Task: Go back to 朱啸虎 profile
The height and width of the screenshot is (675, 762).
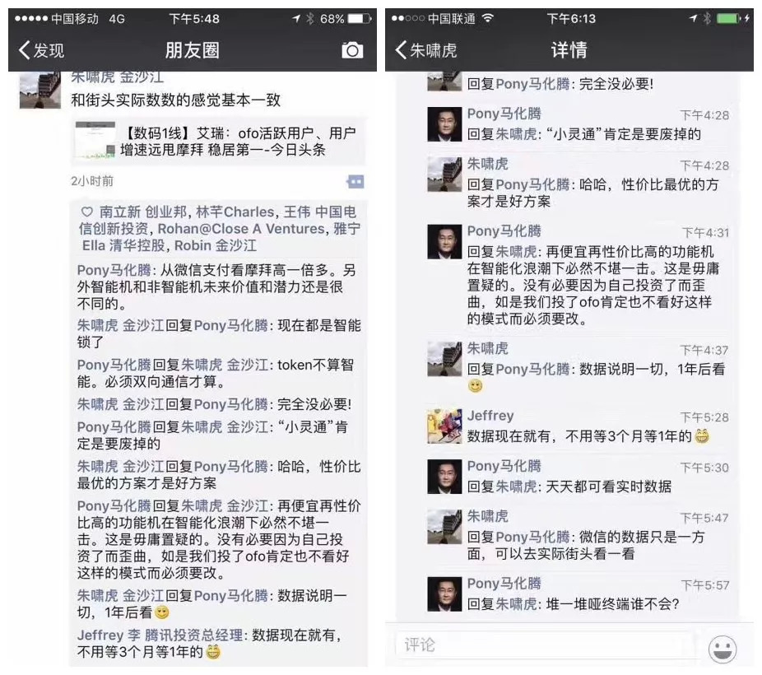Action: coord(426,50)
